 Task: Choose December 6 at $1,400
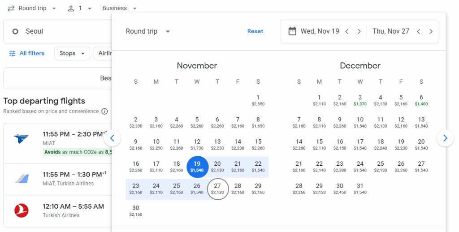(421, 100)
